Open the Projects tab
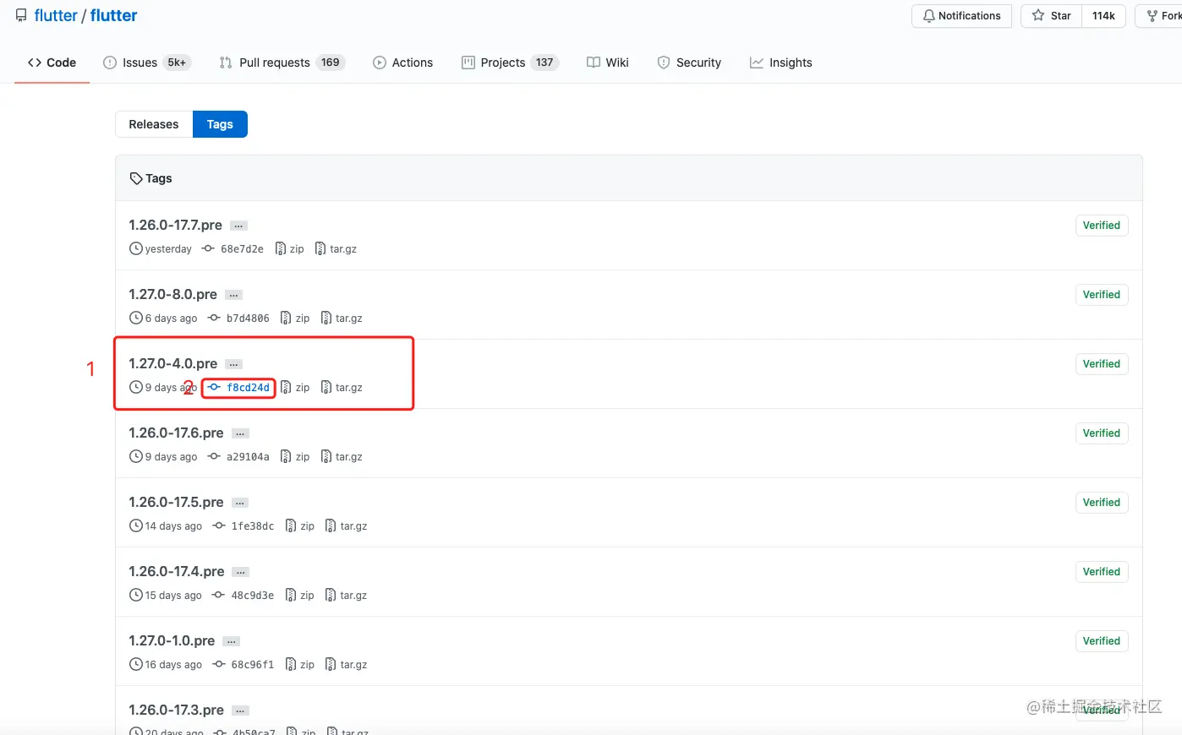1182x735 pixels. click(x=510, y=63)
